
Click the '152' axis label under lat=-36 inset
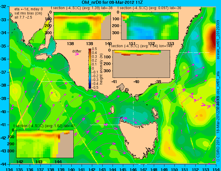coord(151,44)
